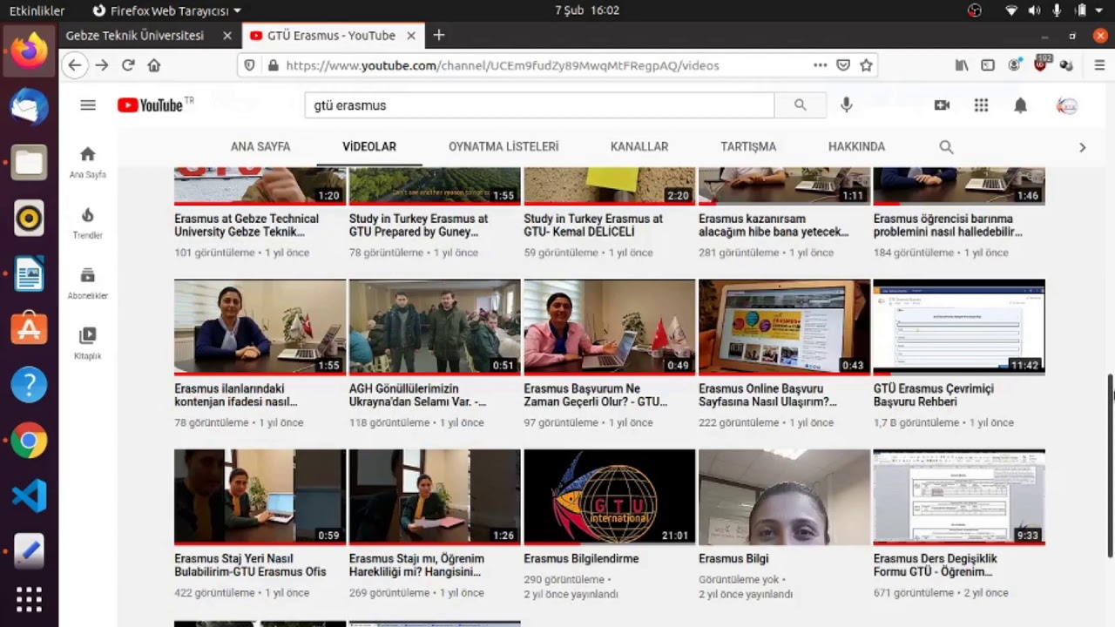Click the Firefox address bar URL
The image size is (1115, 627).
[x=503, y=65]
